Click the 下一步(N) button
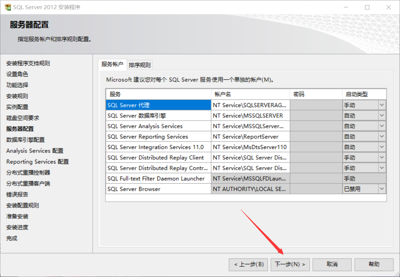Image resolution: width=400 pixels, height=277 pixels. (x=290, y=265)
